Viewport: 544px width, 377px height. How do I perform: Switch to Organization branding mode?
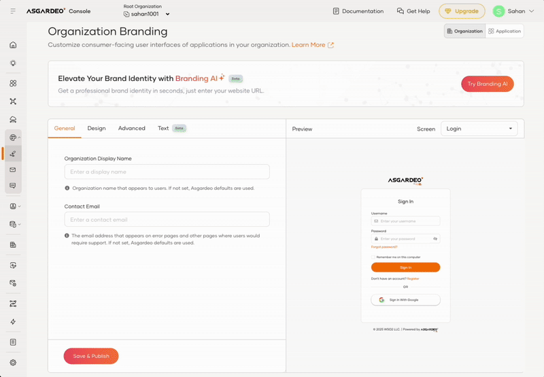click(465, 31)
